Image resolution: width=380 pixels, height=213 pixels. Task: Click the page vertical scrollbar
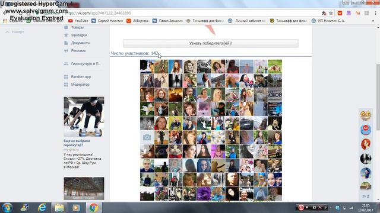click(x=378, y=96)
